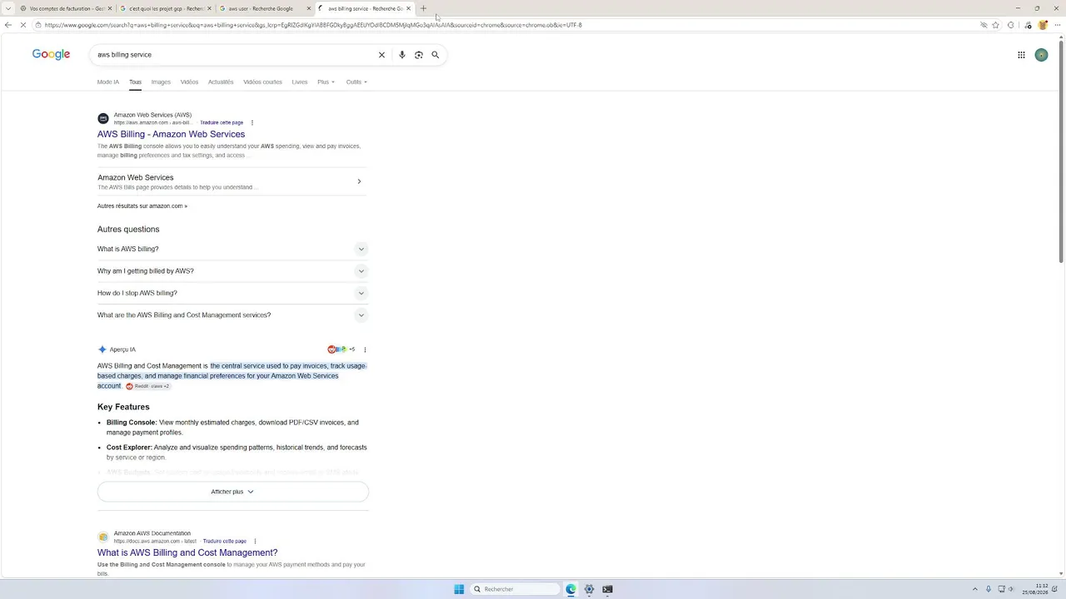Click 'Autres résultats sur amazon.com'
Viewport: 1066px width, 599px height.
tap(142, 206)
